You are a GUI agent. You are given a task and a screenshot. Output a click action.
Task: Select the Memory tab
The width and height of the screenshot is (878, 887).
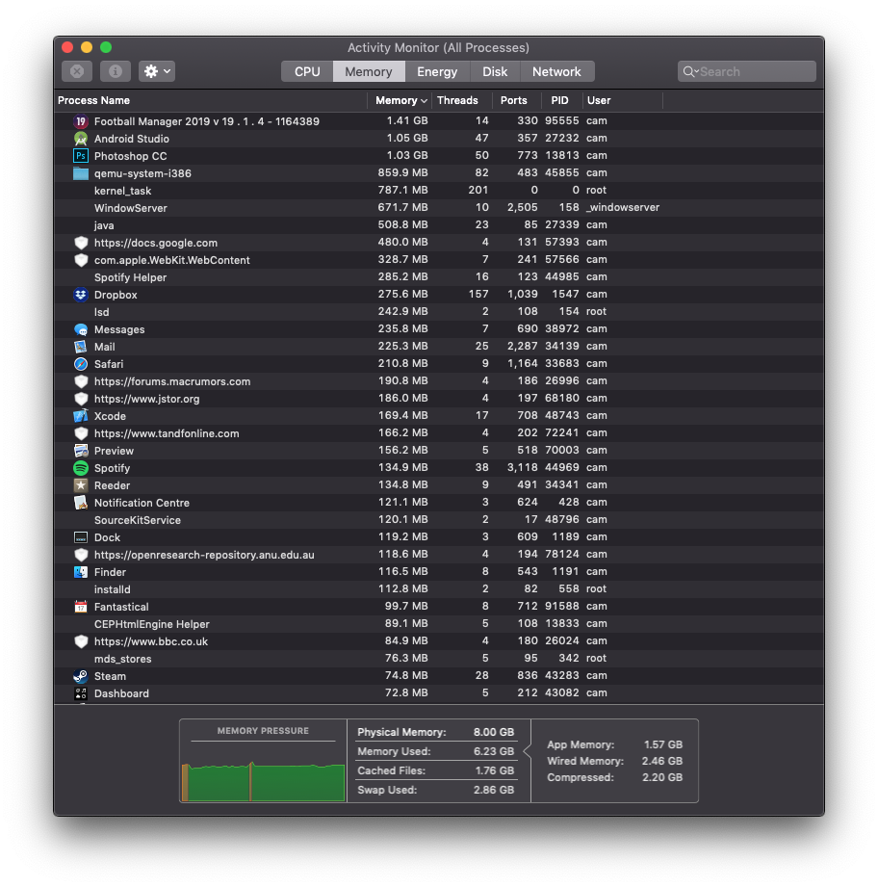pos(369,72)
